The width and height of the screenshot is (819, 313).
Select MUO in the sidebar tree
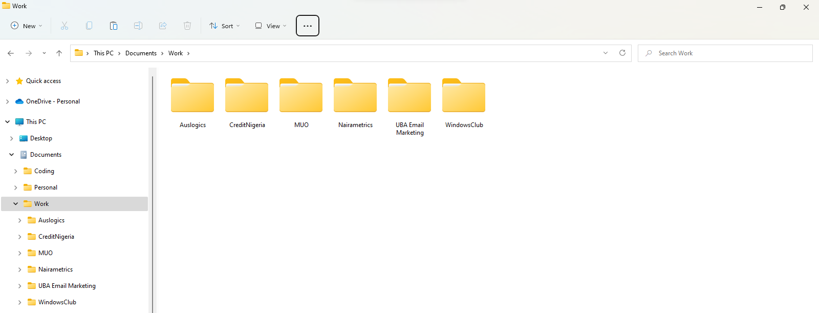coord(46,253)
